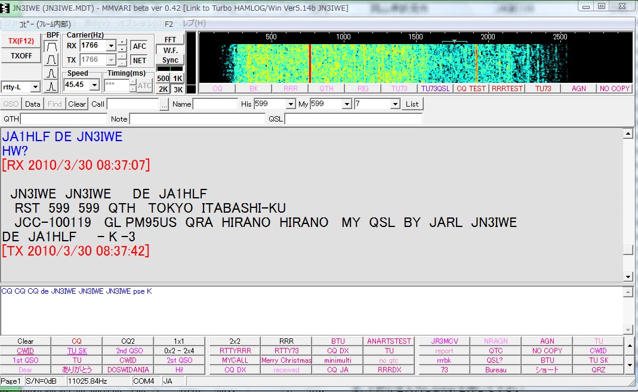Click the ellipsis button beside Call field

pyautogui.click(x=164, y=104)
